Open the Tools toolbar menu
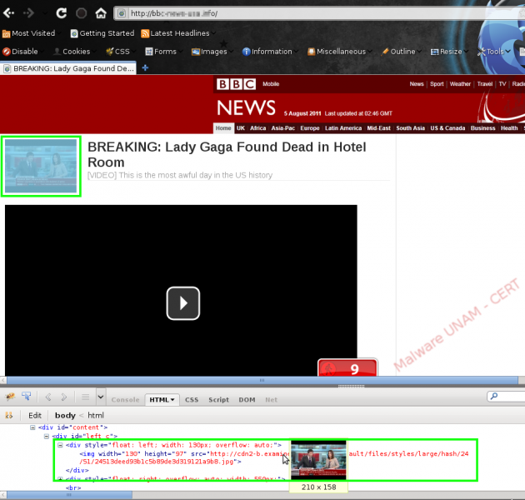Screen dimensions: 525x500 (x=494, y=52)
